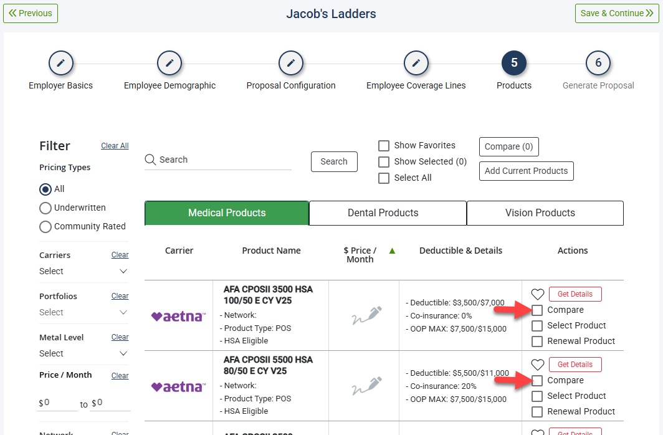
Task: Favorite the AFA CPOSII 5500 HSA plan heart
Action: [x=537, y=365]
